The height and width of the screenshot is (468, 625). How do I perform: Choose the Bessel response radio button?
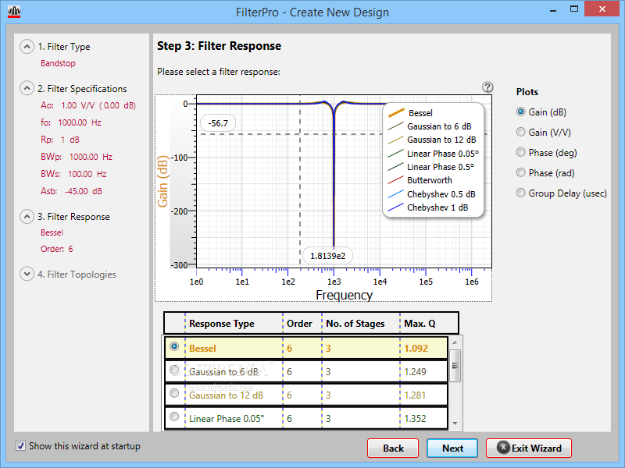tap(174, 346)
